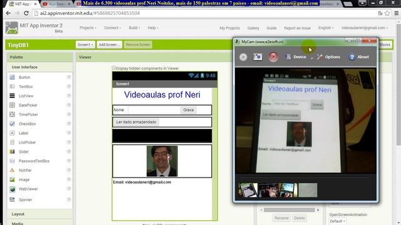Image resolution: width=401 pixels, height=225 pixels.
Task: Select fourth grey MyCam thumbnail
Action: pos(308,190)
